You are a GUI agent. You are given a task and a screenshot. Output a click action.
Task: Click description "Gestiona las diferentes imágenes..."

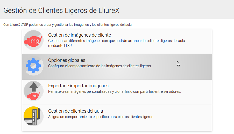click(x=116, y=41)
